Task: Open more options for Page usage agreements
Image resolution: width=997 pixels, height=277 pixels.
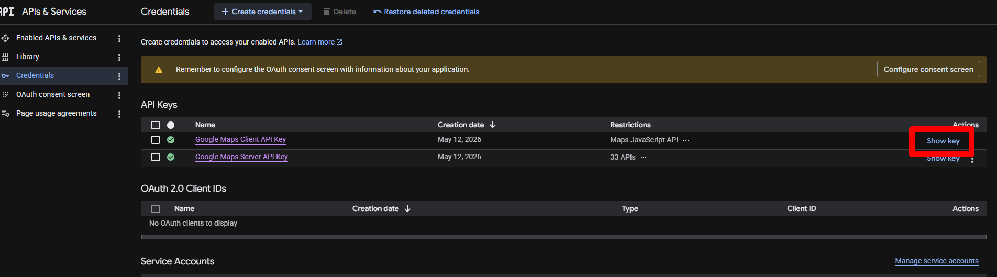Action: click(119, 114)
